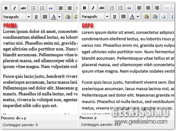Click Paste as plain text, right editor
The image size is (178, 131).
(x=146, y=17)
